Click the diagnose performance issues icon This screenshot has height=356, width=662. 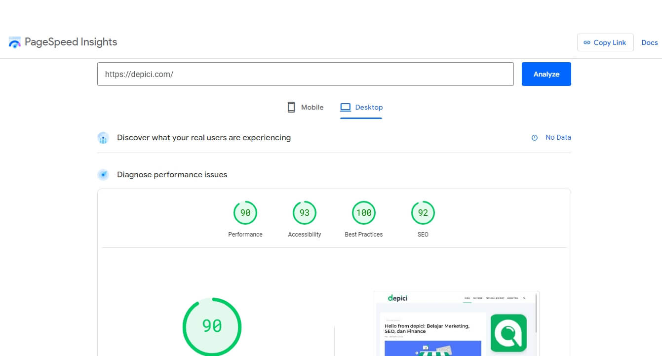[x=103, y=175]
